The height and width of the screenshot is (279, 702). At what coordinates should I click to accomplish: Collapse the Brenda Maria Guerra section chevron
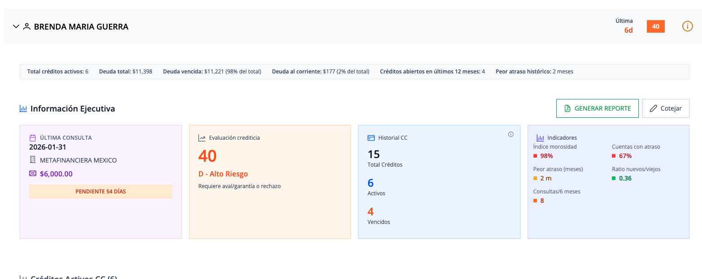click(16, 27)
